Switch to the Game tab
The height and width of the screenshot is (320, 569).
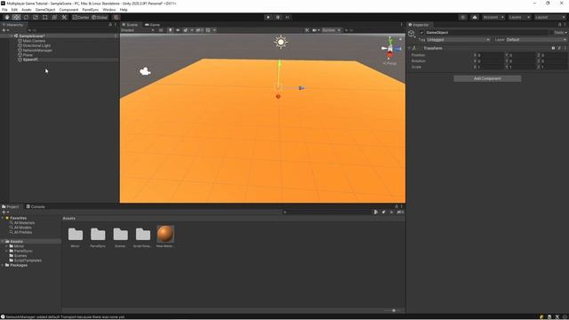pyautogui.click(x=152, y=25)
